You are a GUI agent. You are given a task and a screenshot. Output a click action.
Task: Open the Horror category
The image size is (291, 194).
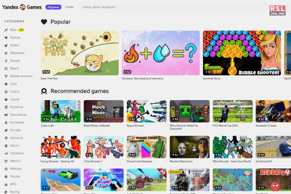click(15, 146)
